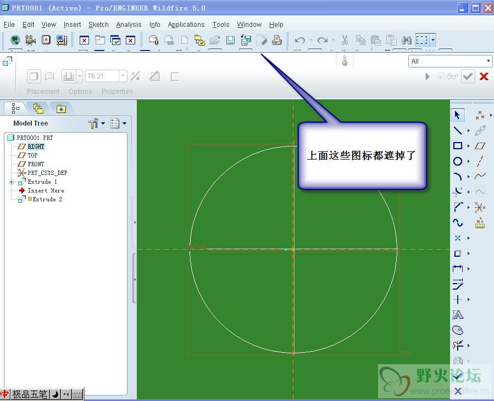Open the Sketch menu
This screenshot has width=494, height=401.
pyautogui.click(x=98, y=25)
